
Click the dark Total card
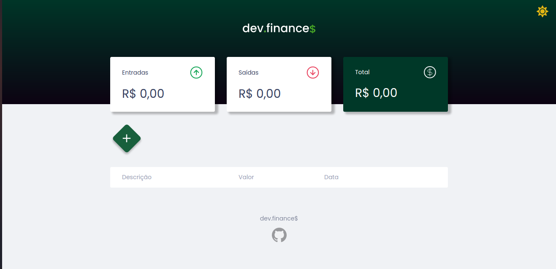point(395,84)
